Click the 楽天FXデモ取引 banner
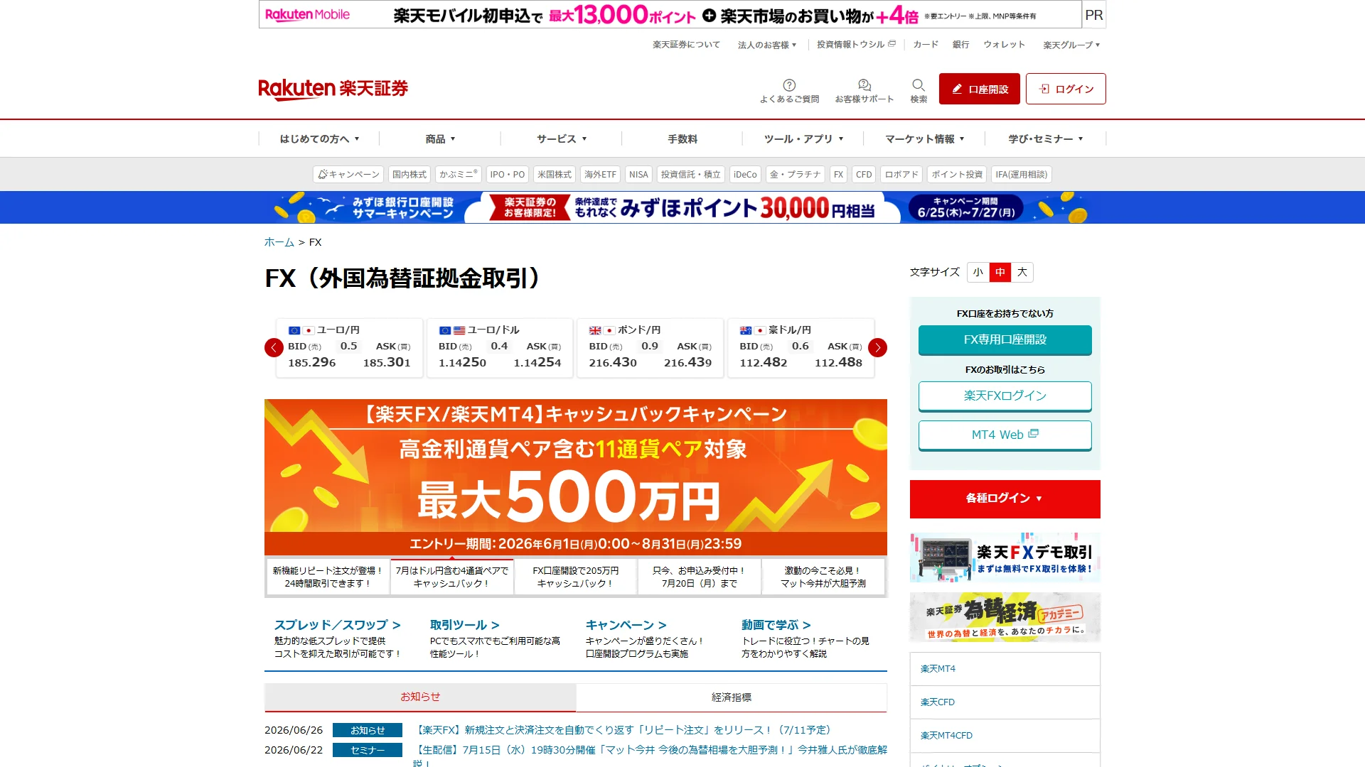 point(1005,557)
